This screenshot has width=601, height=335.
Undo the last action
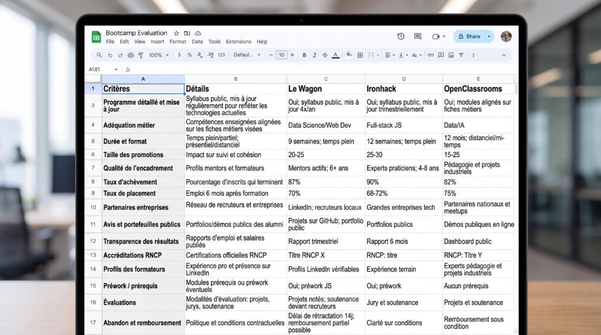[x=110, y=55]
